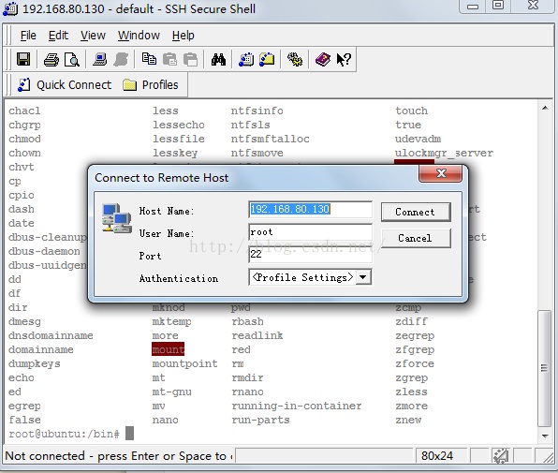Open Print Preview from toolbar
558x473 pixels.
click(x=72, y=59)
